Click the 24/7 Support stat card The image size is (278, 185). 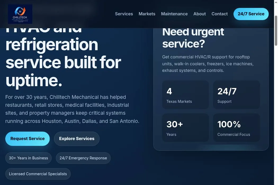coord(236,95)
